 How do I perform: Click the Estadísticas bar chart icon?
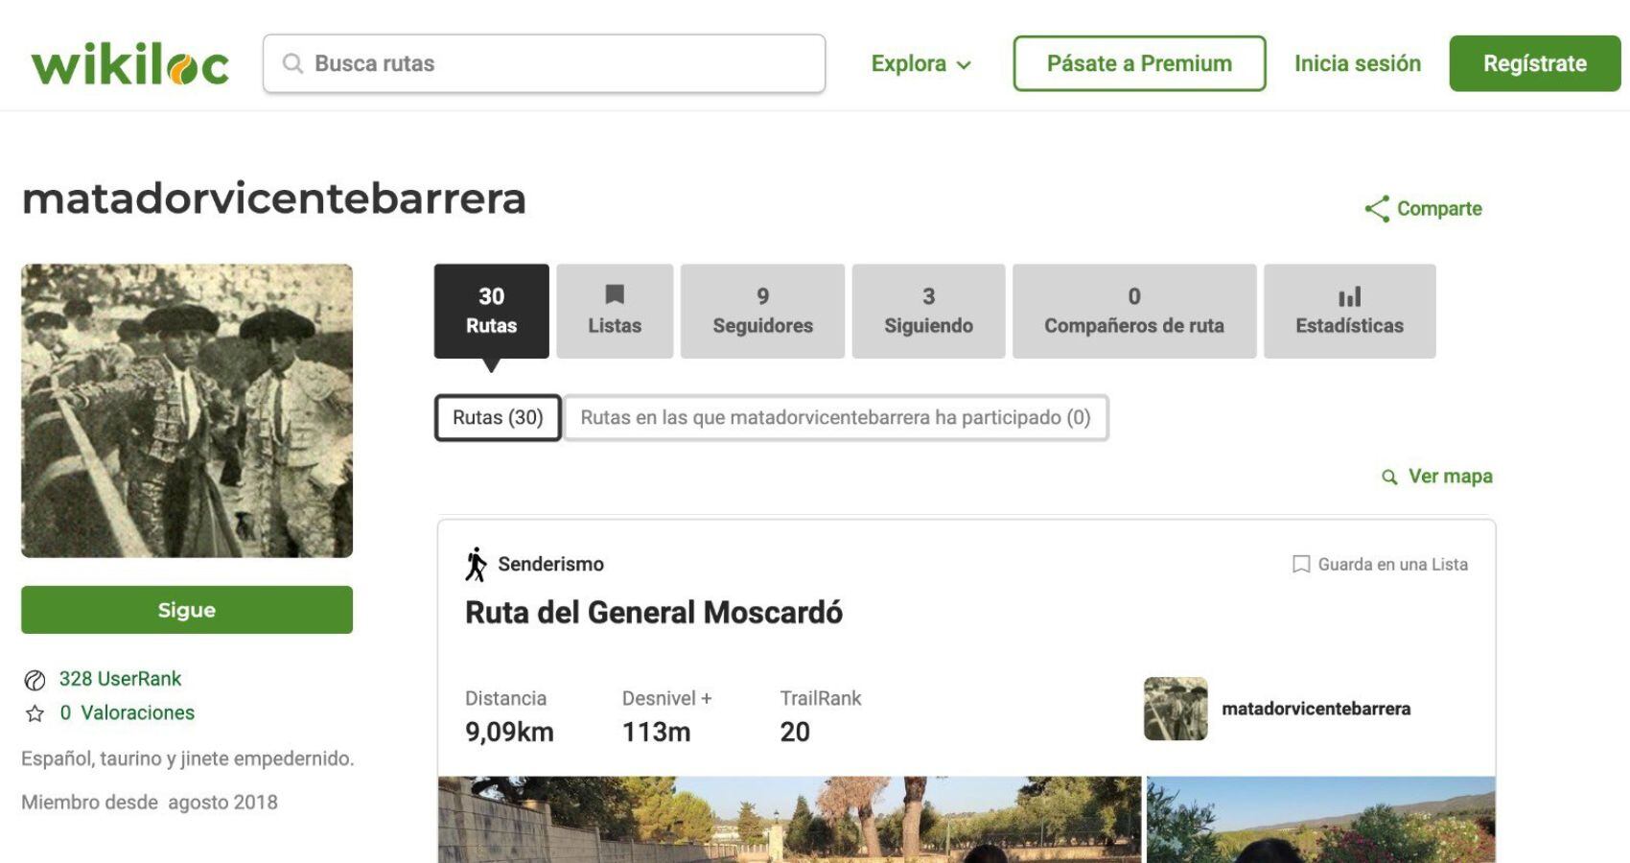[1349, 296]
